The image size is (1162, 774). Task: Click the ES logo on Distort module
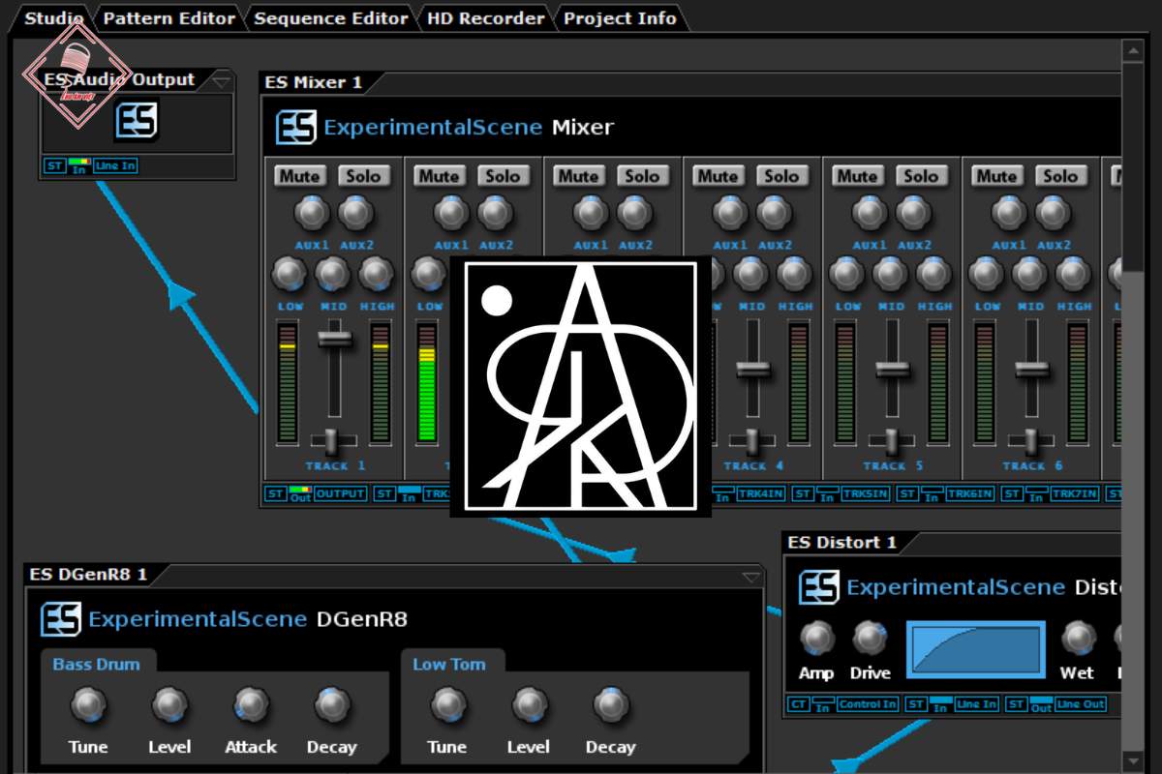[x=818, y=587]
